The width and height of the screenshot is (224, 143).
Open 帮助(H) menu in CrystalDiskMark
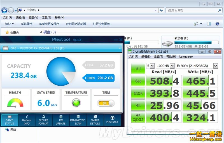coord(171,57)
